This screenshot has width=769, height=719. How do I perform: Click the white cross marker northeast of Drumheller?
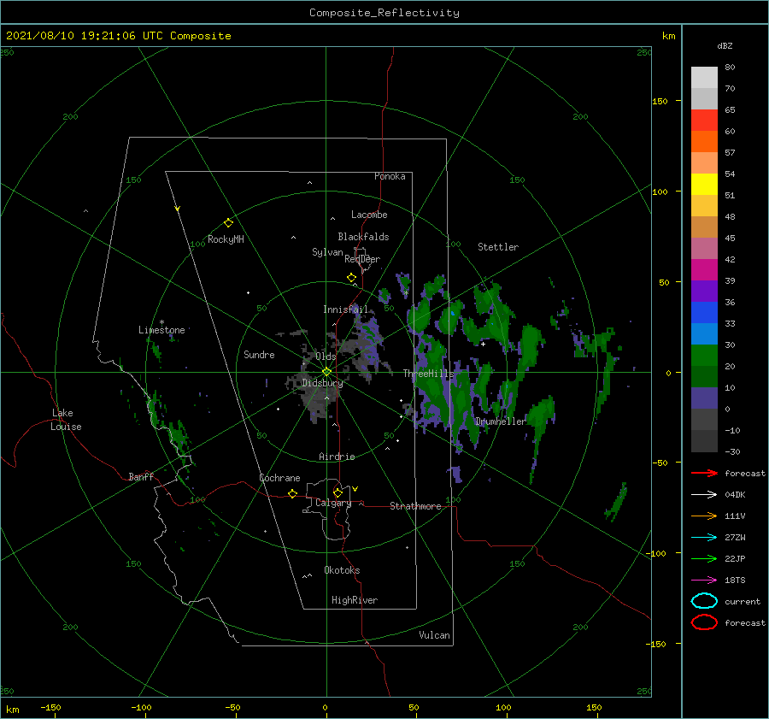483,344
